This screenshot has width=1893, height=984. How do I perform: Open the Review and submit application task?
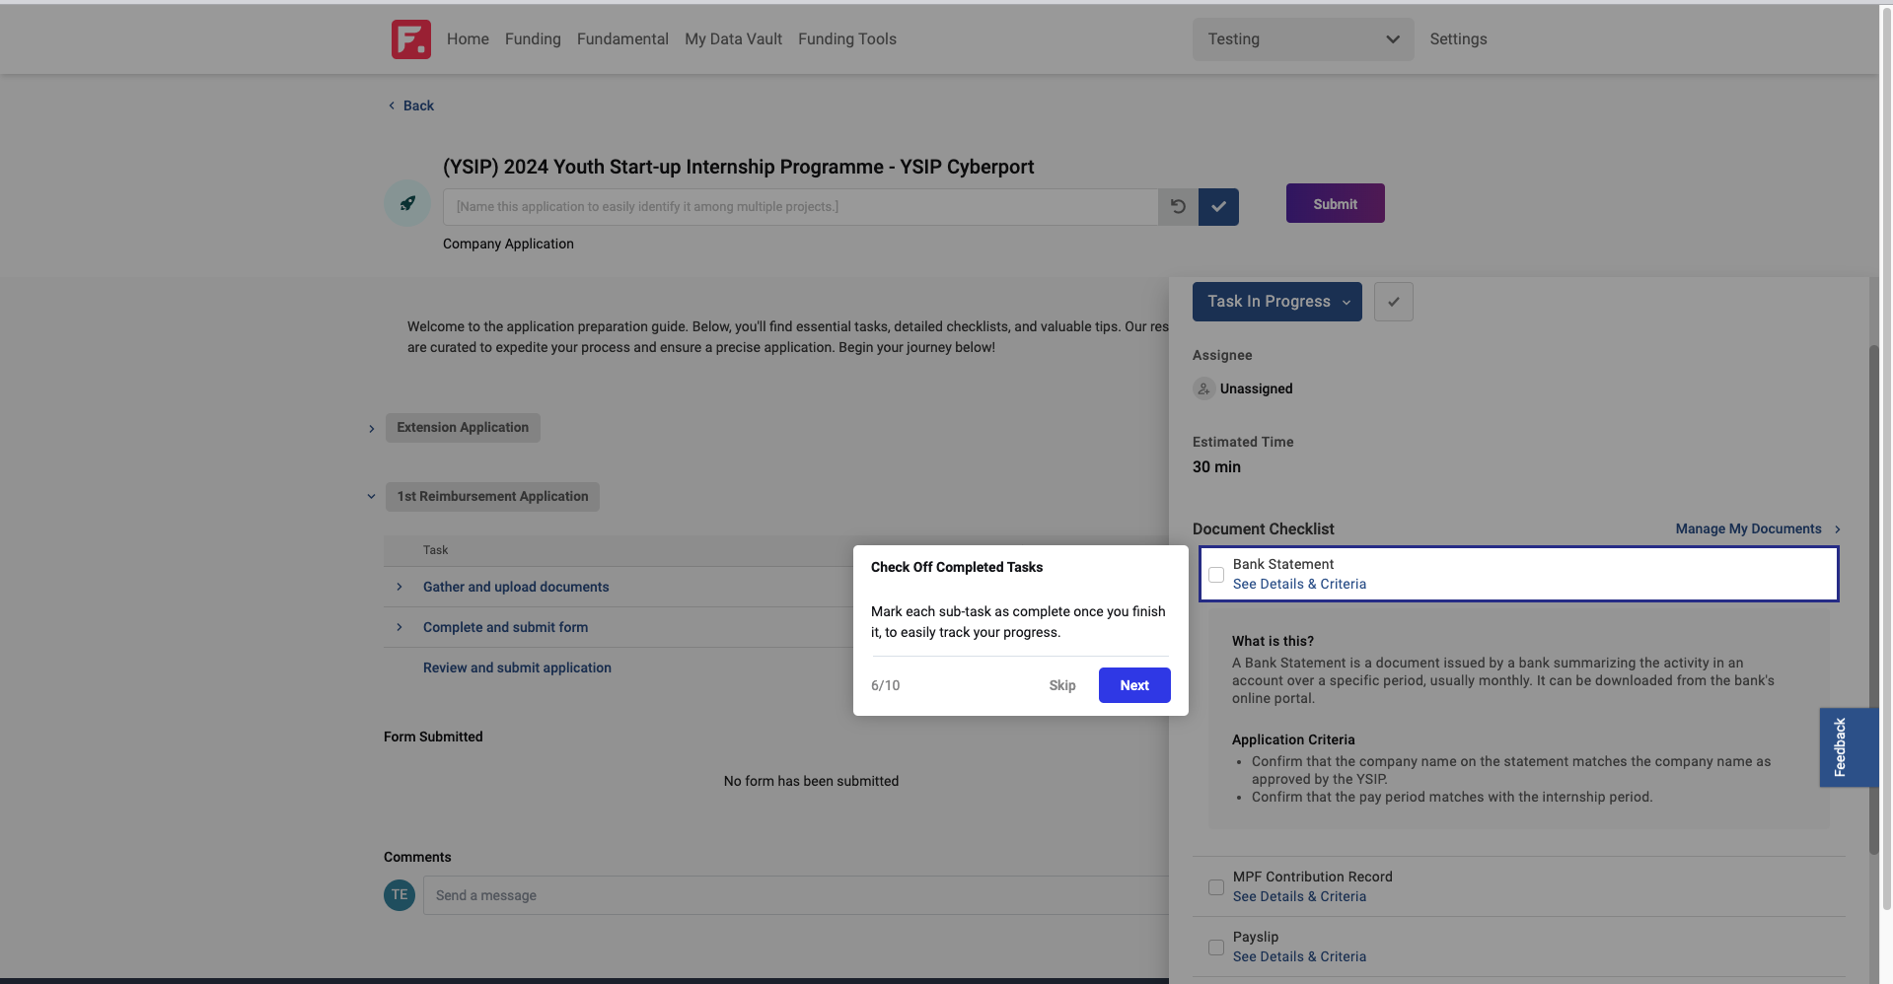tap(517, 668)
